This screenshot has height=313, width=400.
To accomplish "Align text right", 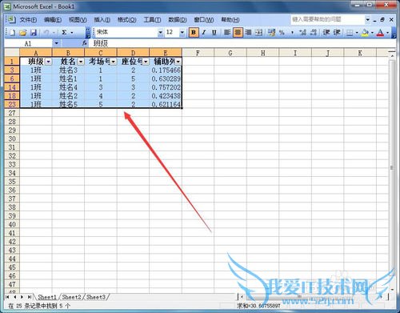I will [x=248, y=33].
